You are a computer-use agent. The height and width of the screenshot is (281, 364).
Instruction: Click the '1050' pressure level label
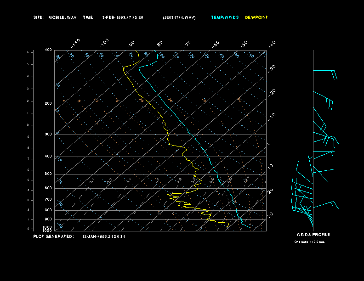tap(47, 230)
